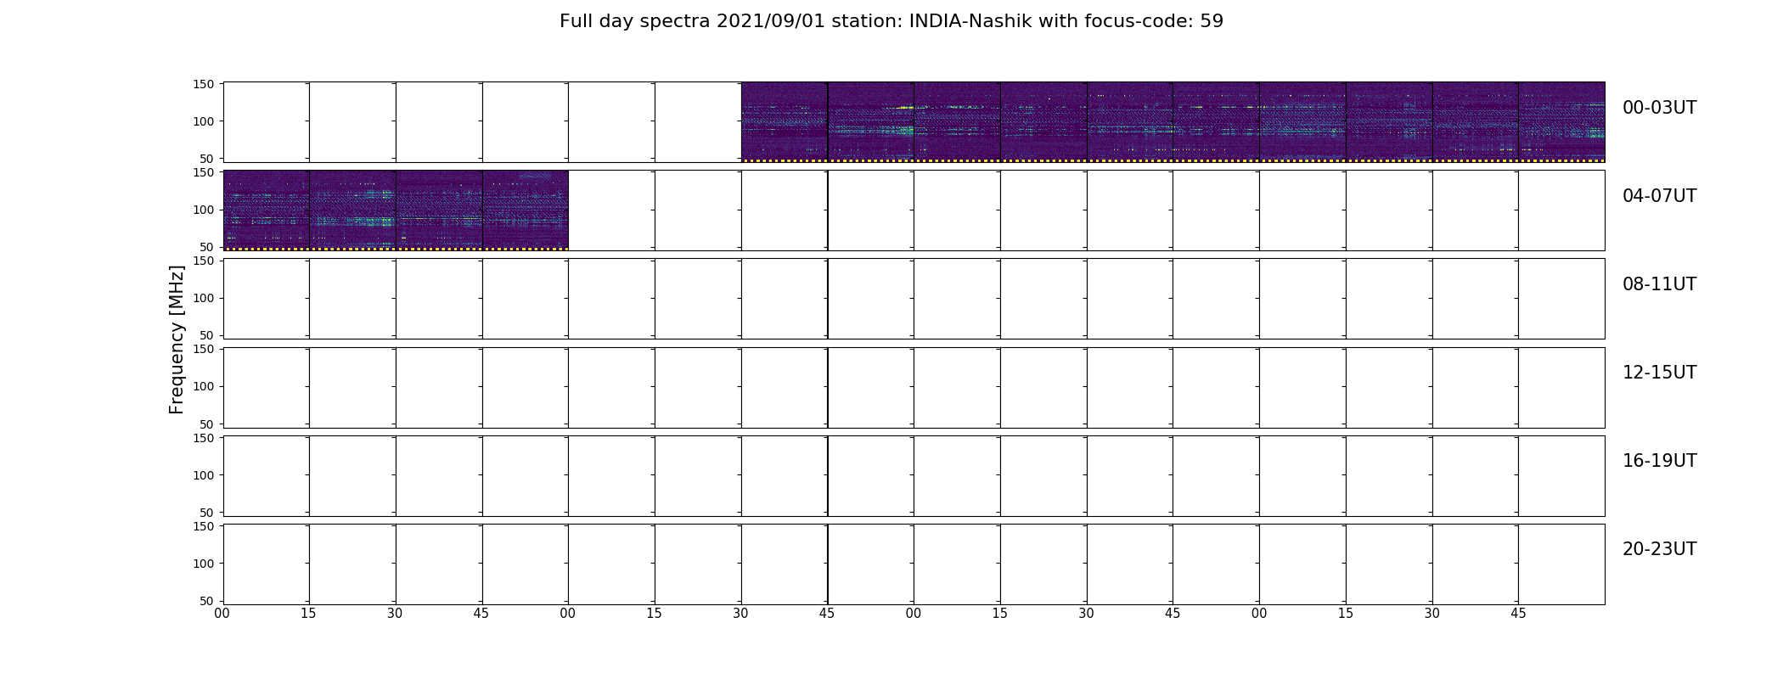The height and width of the screenshot is (679, 1783).
Task: Click the leftmost "00" x-axis tick label
Action: point(222,614)
